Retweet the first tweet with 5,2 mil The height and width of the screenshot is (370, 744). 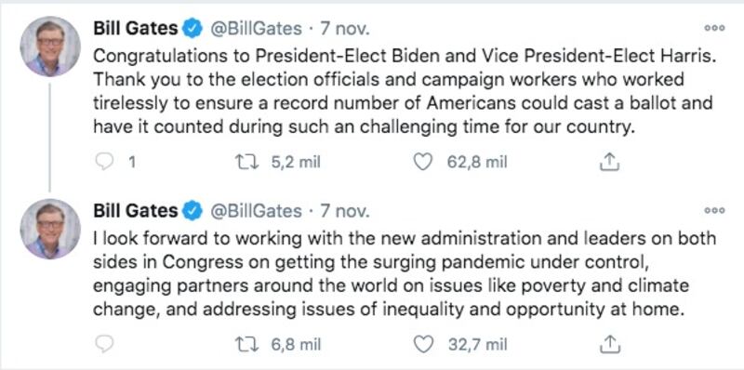(247, 163)
